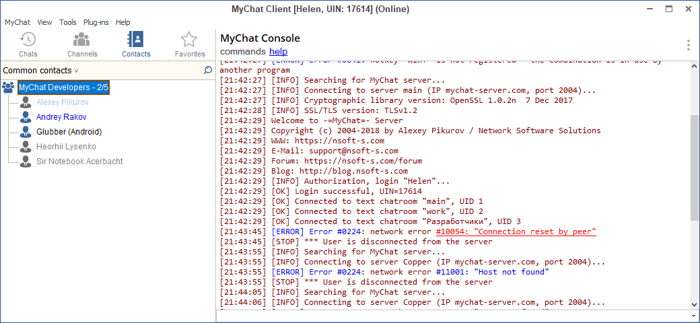Click the "WWW: https://nsoft-s.com" line
Screen dimensions: 700x323
point(302,141)
